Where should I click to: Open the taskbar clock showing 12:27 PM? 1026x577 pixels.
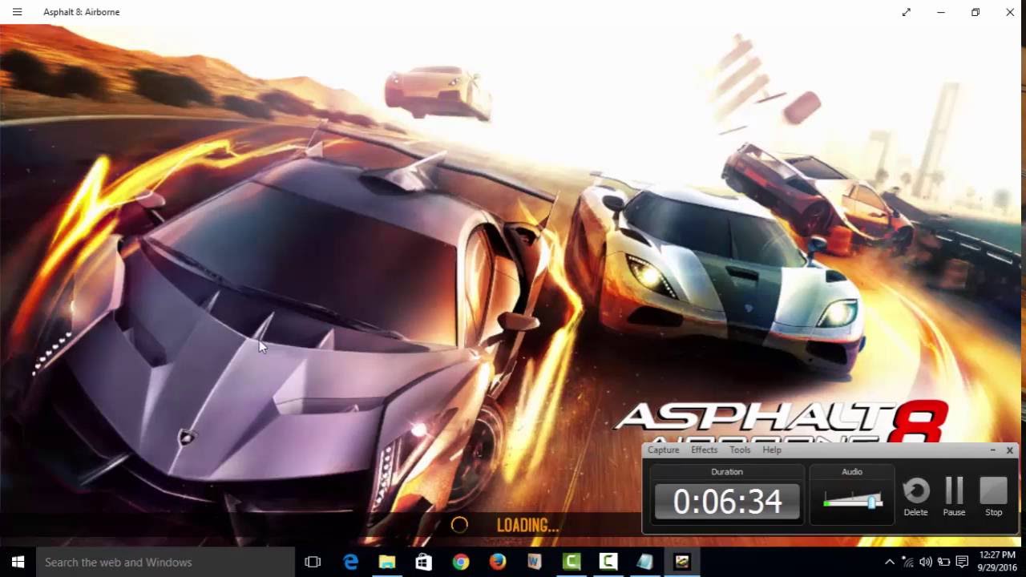click(x=997, y=563)
